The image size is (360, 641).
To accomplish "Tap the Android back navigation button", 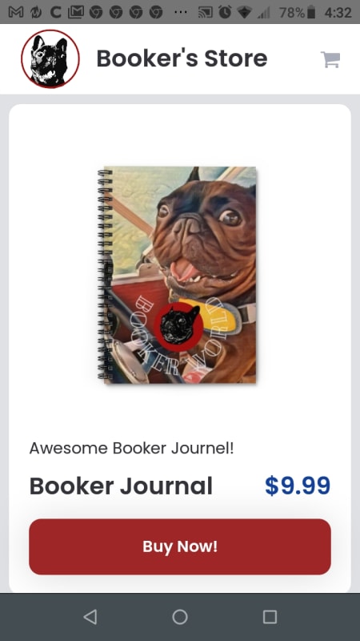I will point(90,617).
